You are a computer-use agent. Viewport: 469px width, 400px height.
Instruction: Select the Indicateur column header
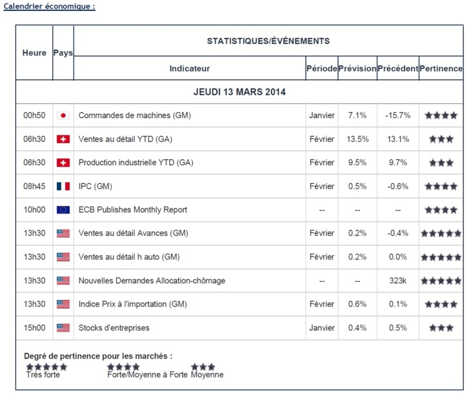(190, 68)
